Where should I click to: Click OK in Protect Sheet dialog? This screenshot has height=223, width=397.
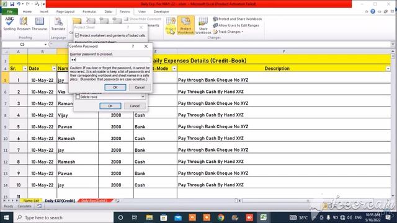pyautogui.click(x=110, y=106)
